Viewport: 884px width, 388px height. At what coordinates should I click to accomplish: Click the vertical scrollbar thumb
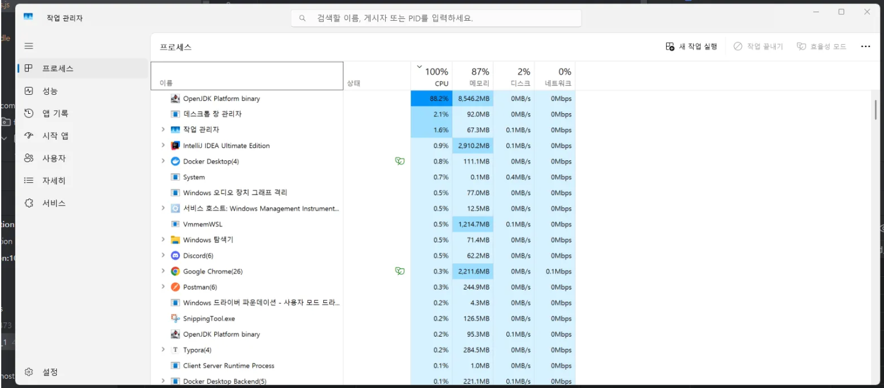[876, 109]
